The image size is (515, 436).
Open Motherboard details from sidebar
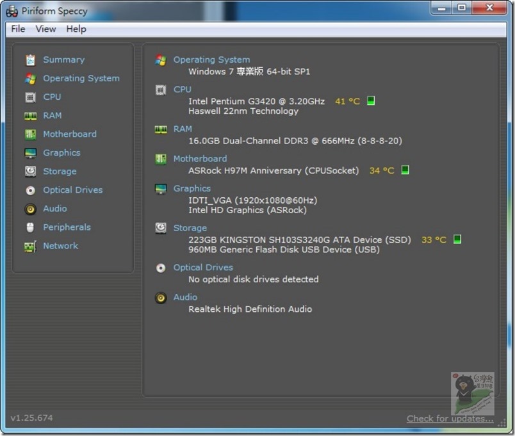click(70, 134)
